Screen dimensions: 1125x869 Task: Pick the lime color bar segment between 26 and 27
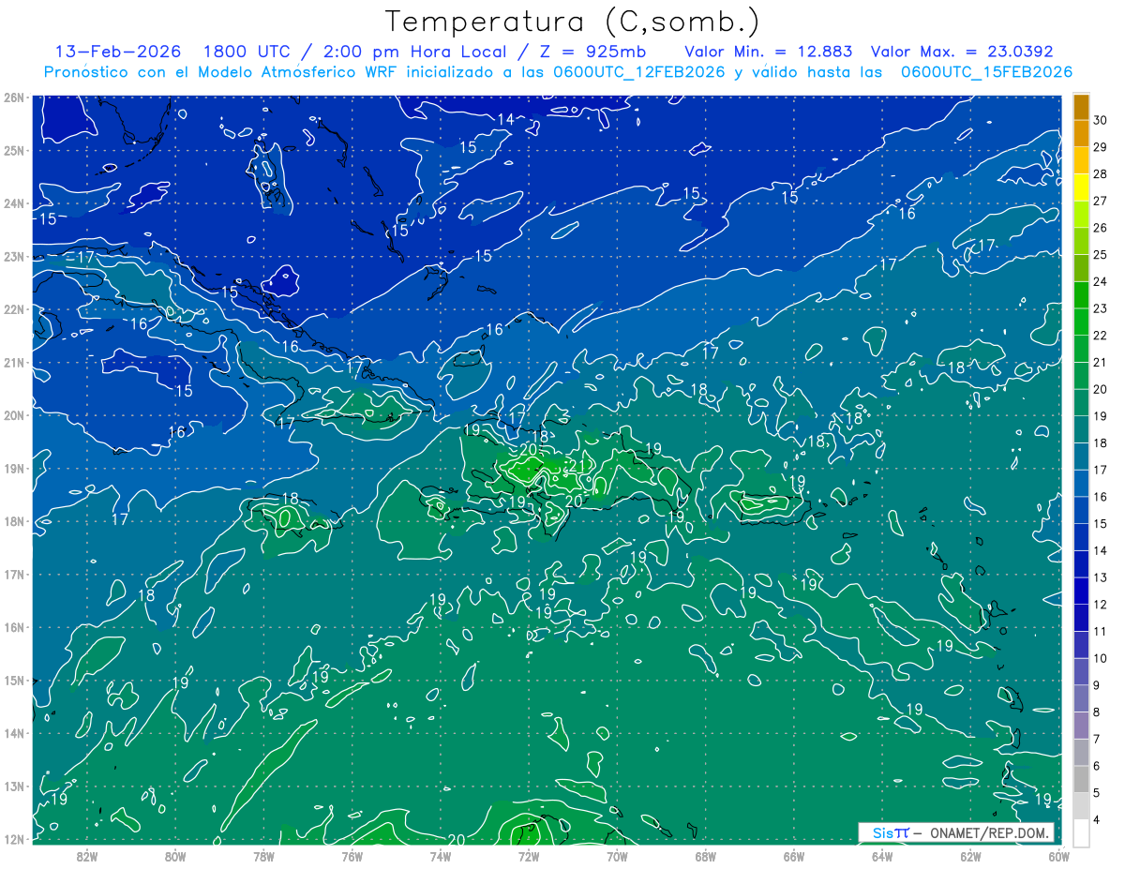tap(1081, 214)
